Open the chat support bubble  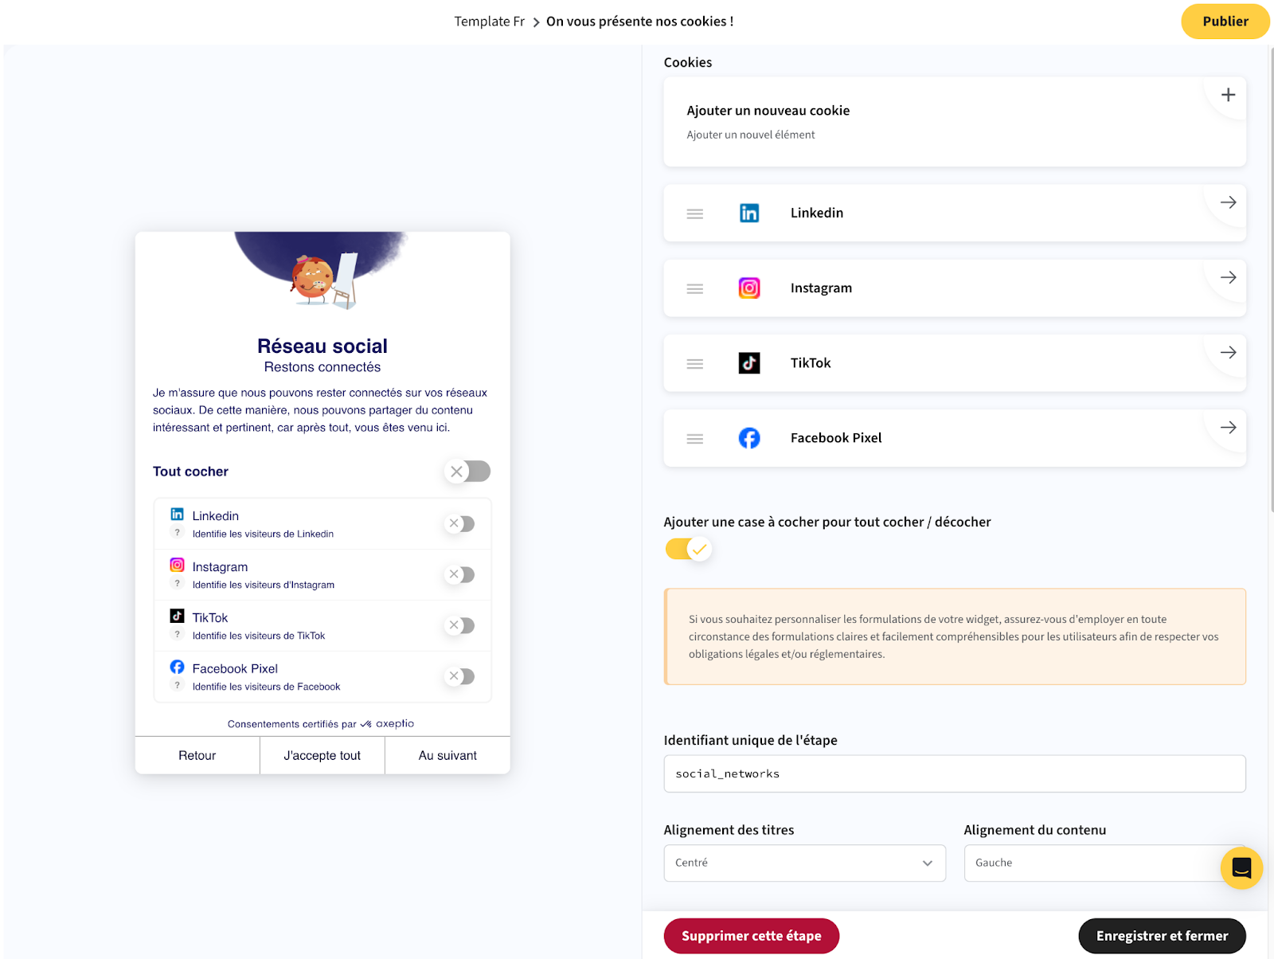pyautogui.click(x=1241, y=867)
